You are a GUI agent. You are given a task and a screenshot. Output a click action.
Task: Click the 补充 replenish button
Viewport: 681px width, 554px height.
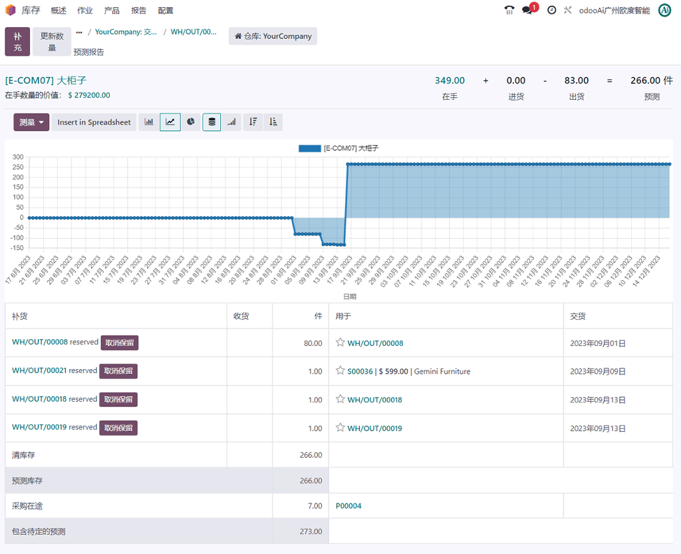click(x=17, y=42)
